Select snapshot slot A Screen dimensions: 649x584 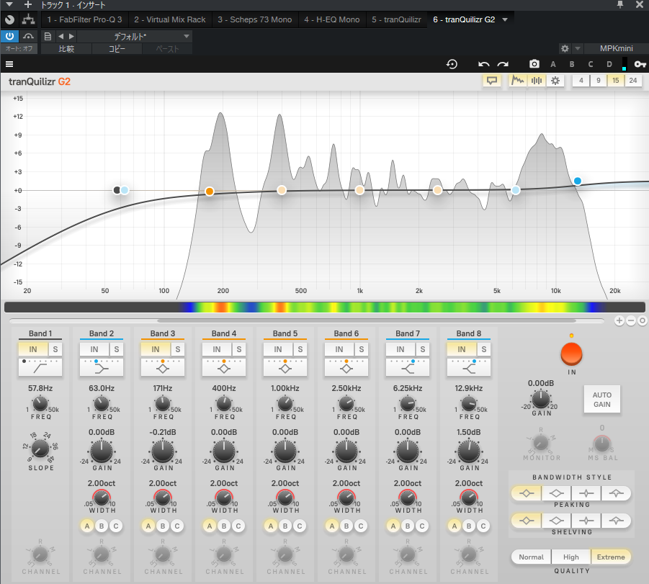tap(553, 64)
